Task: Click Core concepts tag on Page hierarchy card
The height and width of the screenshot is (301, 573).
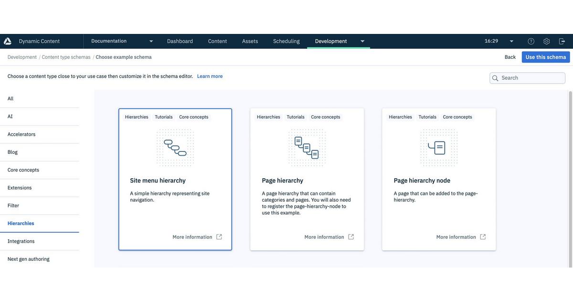Action: pyautogui.click(x=326, y=117)
